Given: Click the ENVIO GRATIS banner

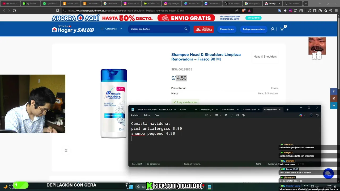Looking at the screenshot, I should tap(186, 18).
